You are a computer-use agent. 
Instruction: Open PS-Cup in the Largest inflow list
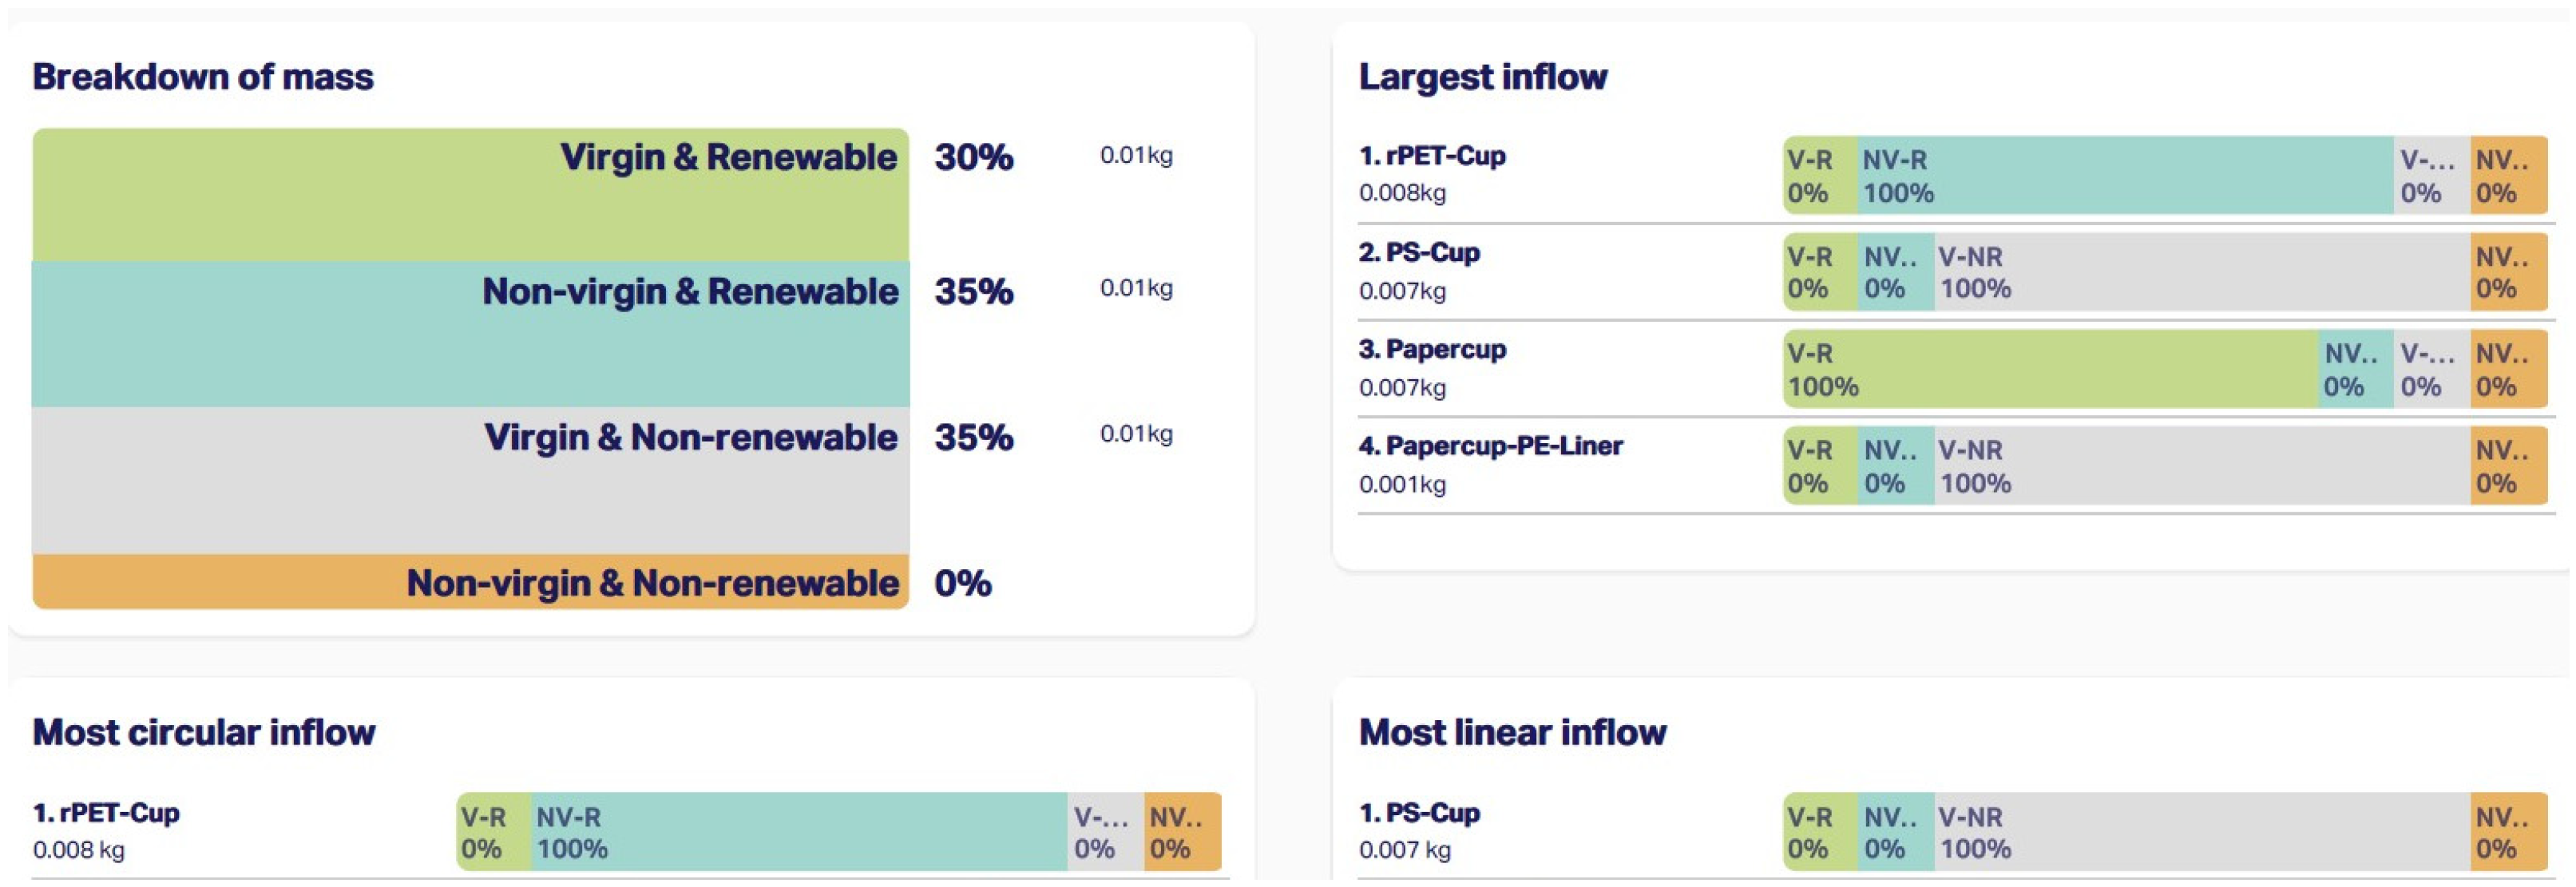[1419, 253]
